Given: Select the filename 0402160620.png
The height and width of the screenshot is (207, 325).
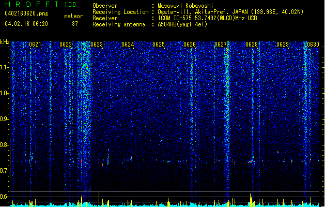Looking at the screenshot, I should [26, 13].
